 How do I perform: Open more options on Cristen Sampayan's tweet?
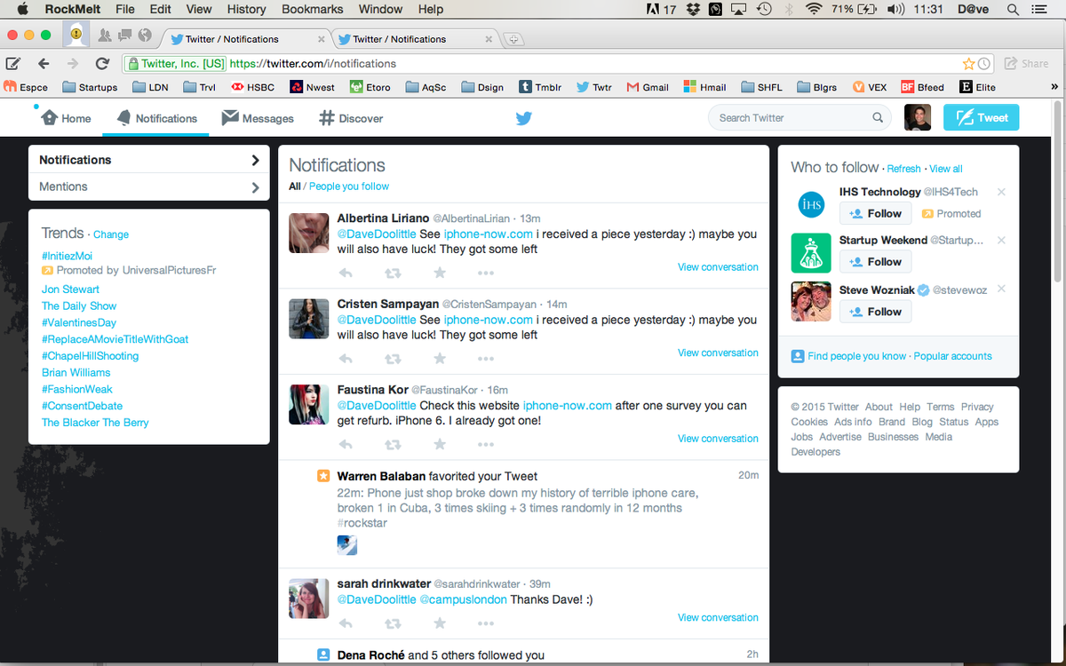pos(485,360)
